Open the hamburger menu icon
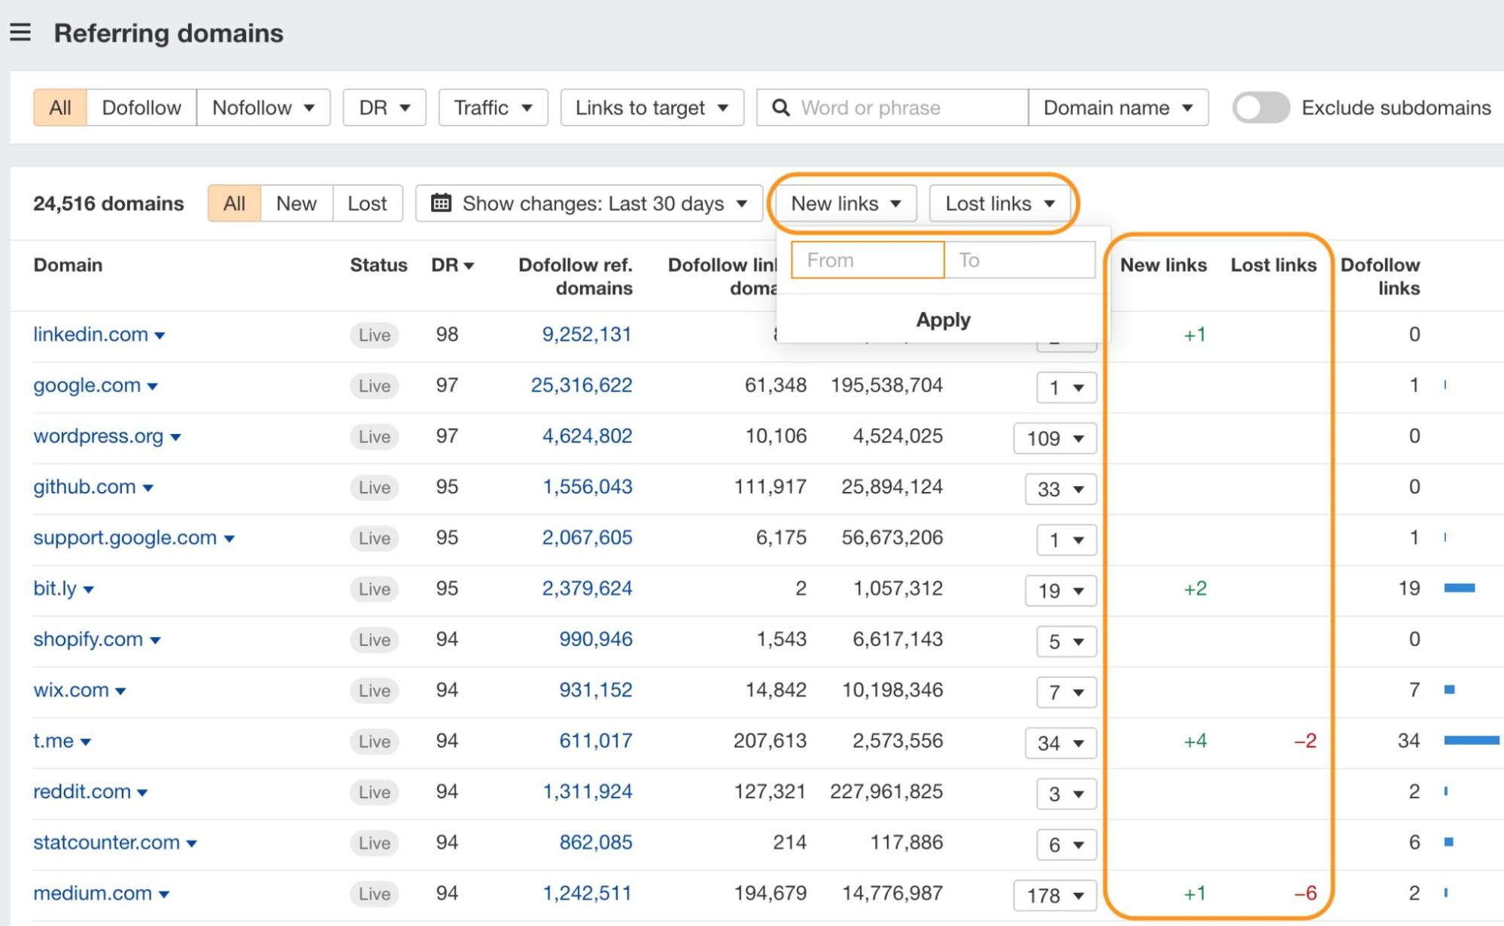The height and width of the screenshot is (926, 1504). (20, 32)
